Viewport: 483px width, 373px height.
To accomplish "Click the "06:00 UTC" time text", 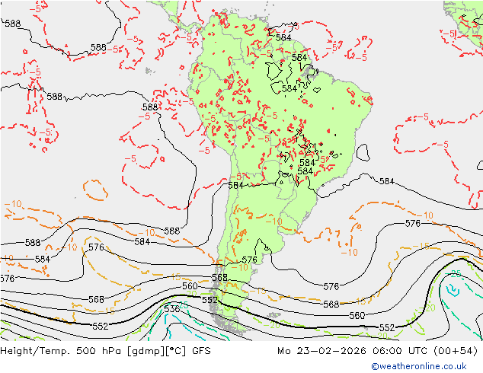I will 398,351.
